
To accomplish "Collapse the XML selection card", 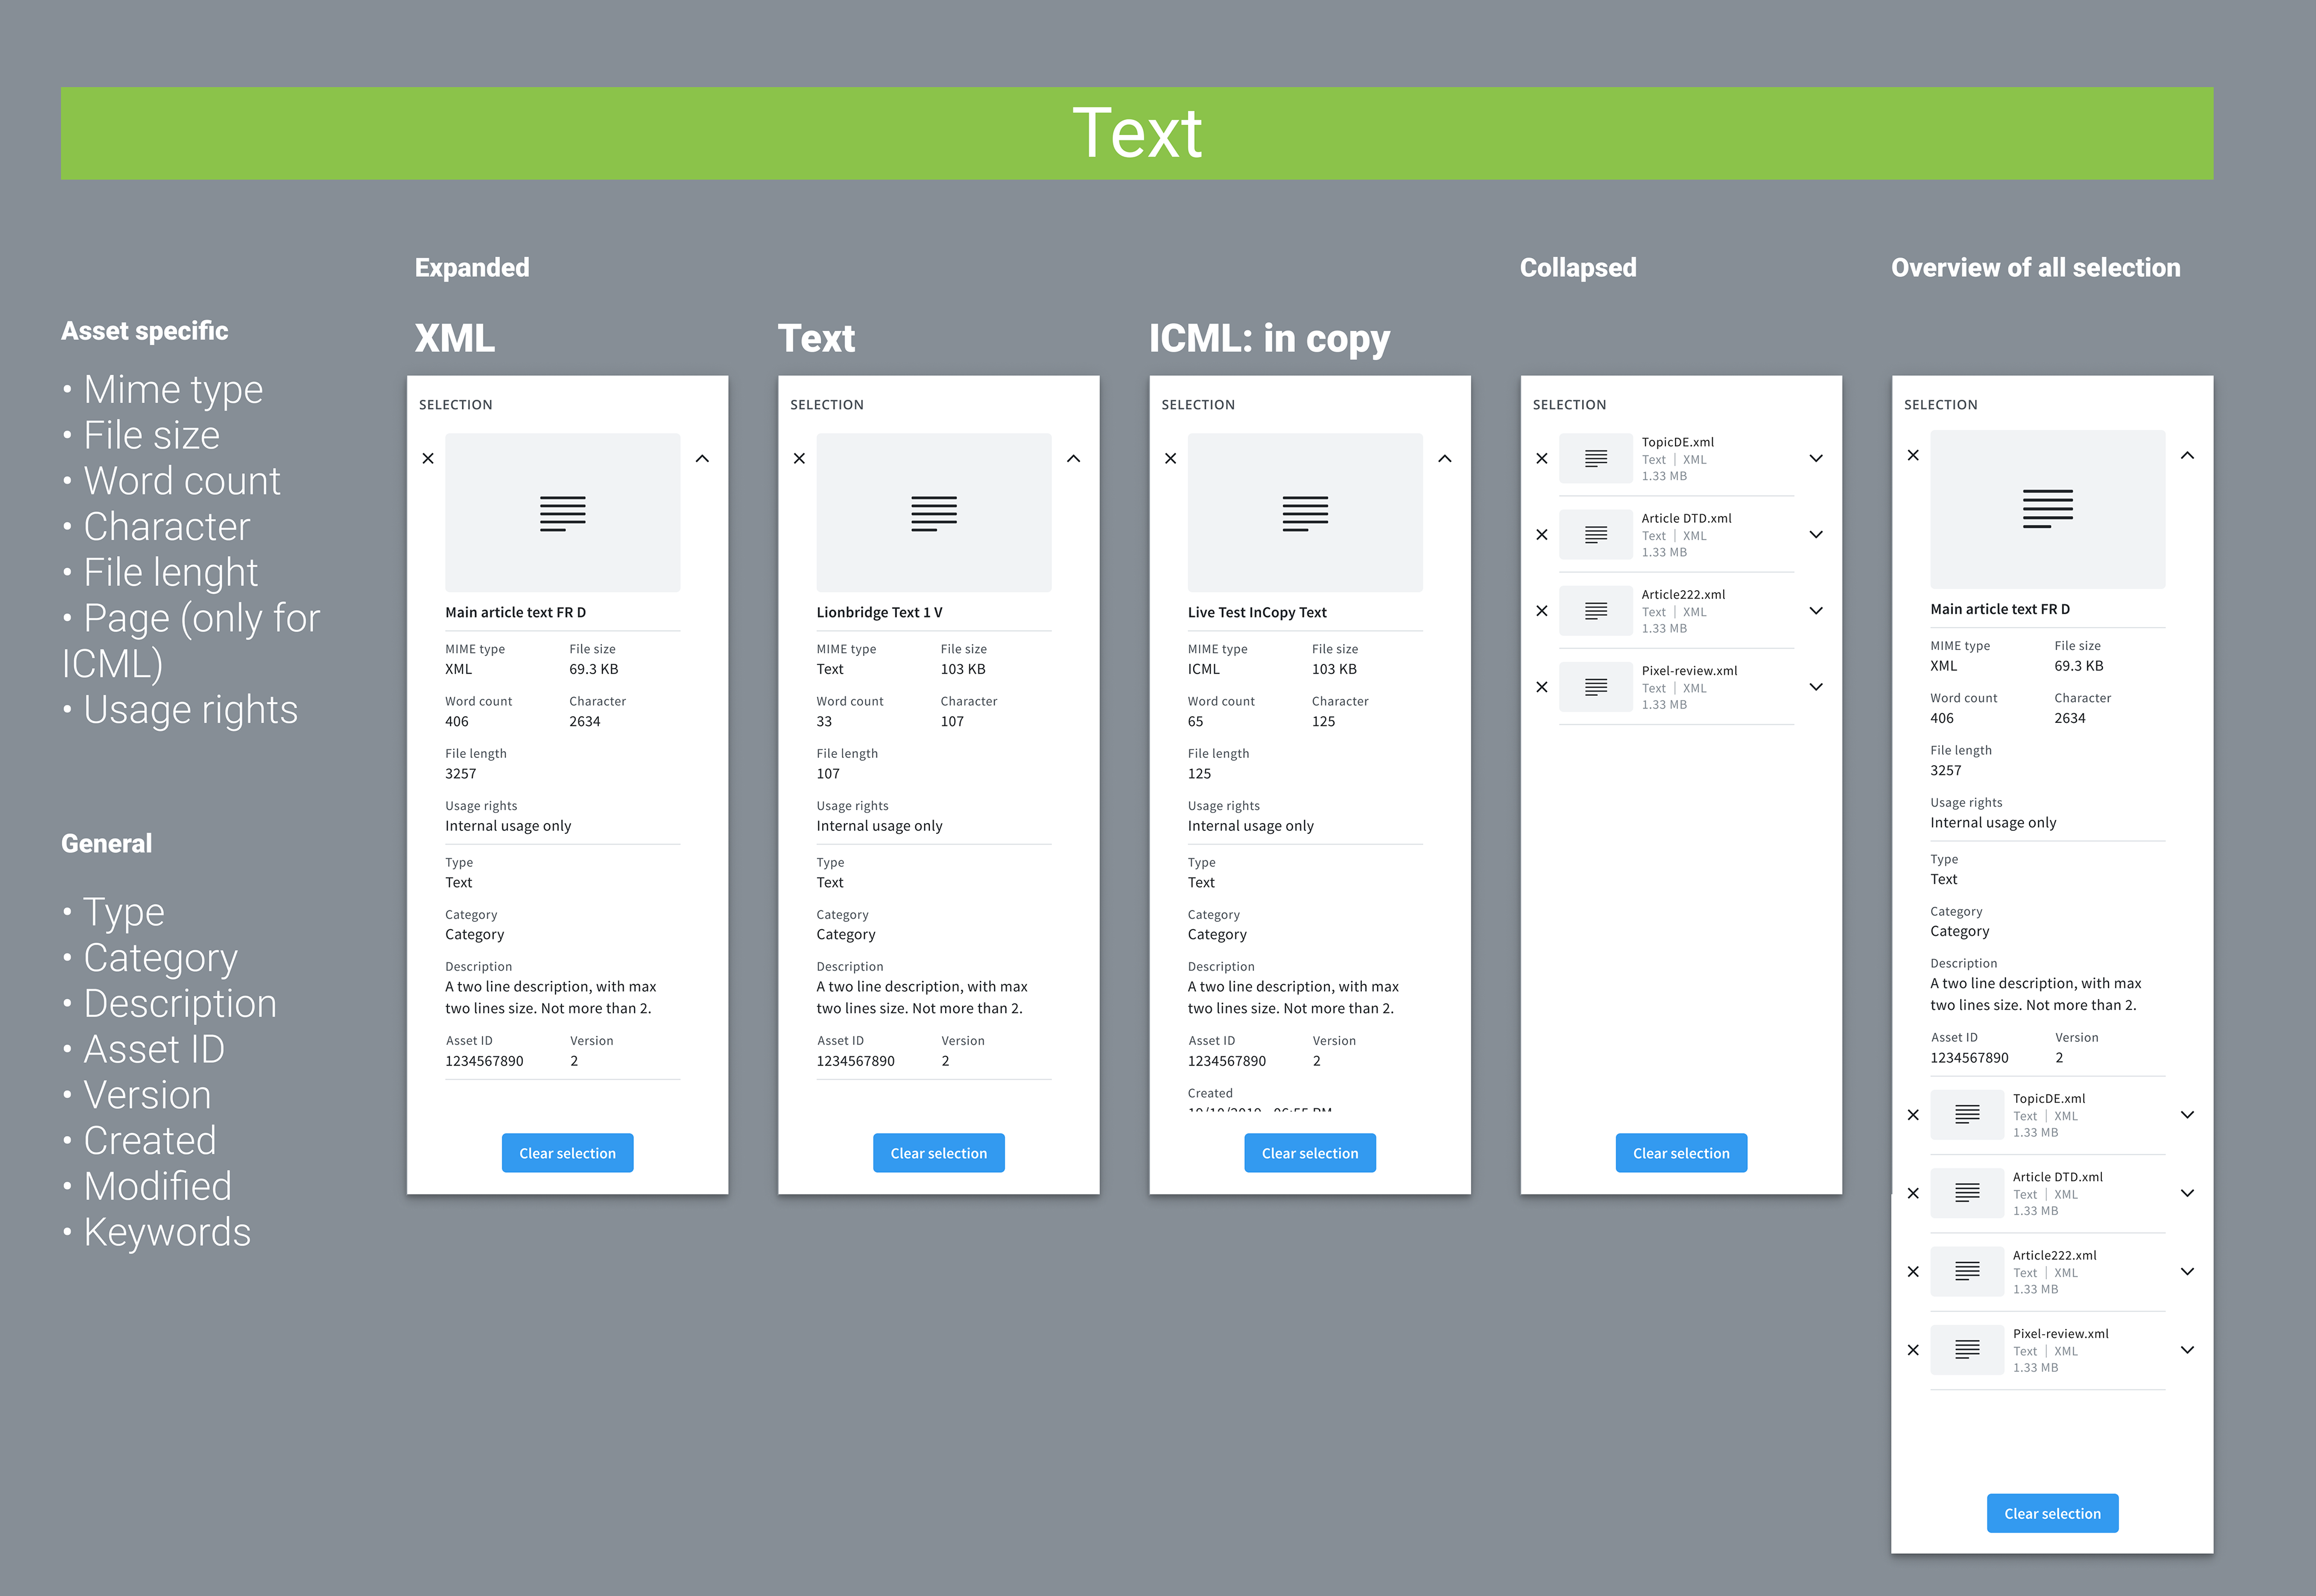I will (703, 458).
